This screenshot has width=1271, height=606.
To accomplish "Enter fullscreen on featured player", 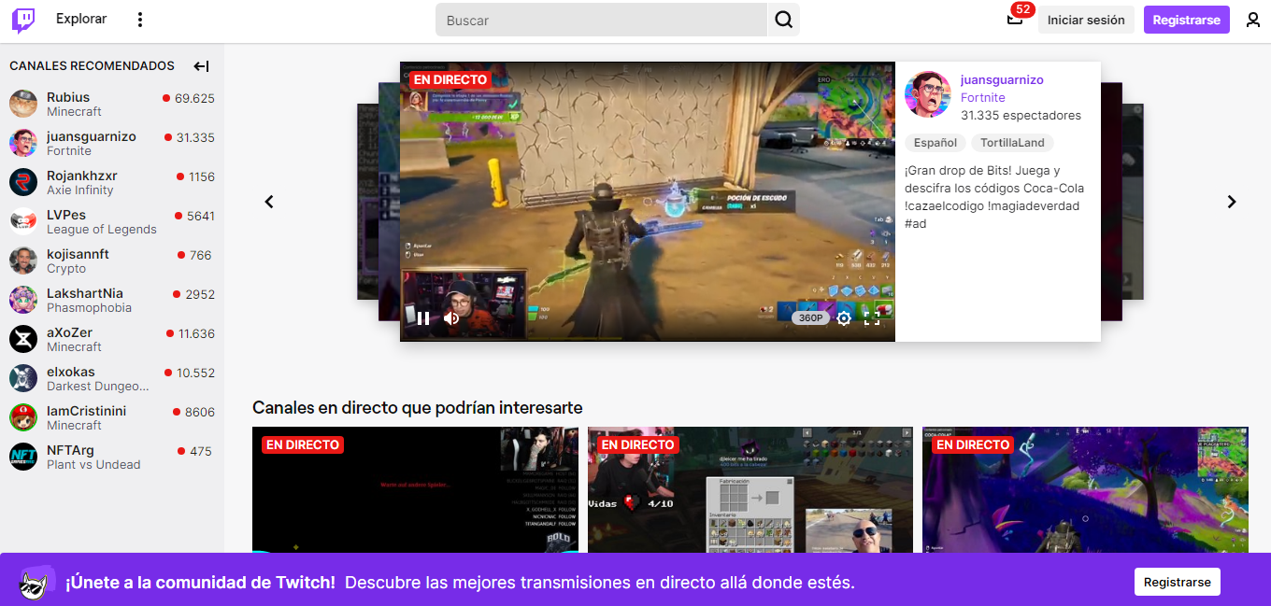I will pyautogui.click(x=872, y=318).
